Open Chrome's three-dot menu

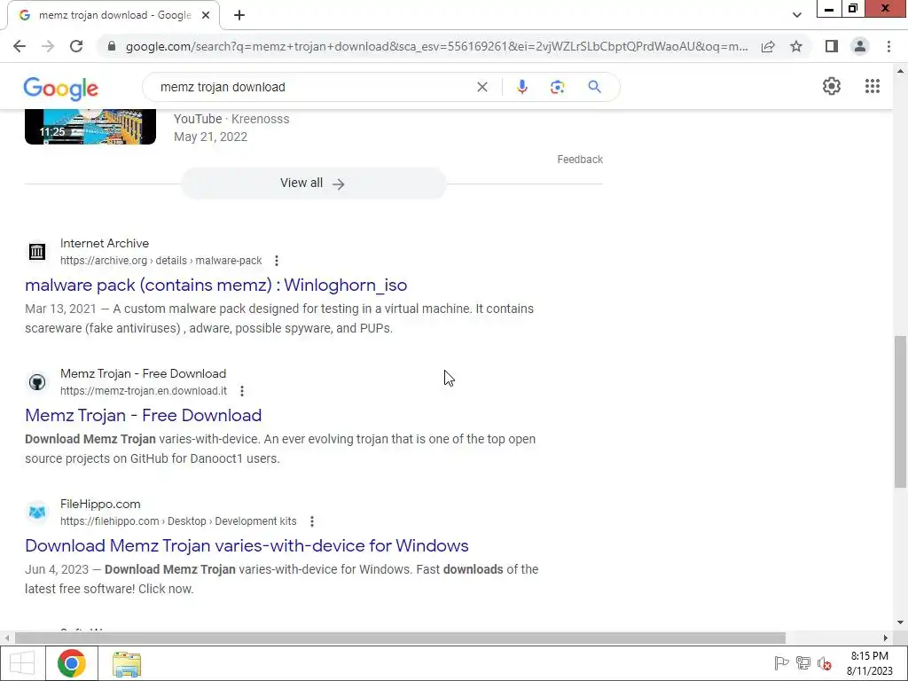tap(888, 46)
